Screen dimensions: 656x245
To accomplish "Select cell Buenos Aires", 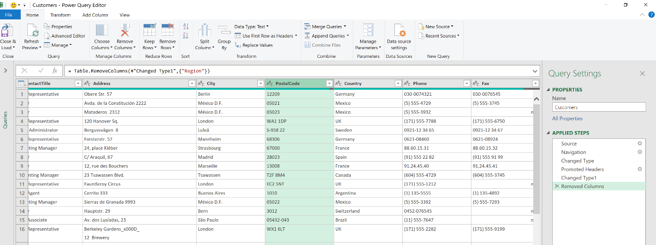I will (231, 193).
